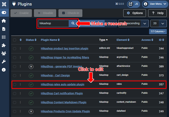Open the Content sidebar file icon
This screenshot has height=117, width=169.
pyautogui.click(x=4, y=29)
